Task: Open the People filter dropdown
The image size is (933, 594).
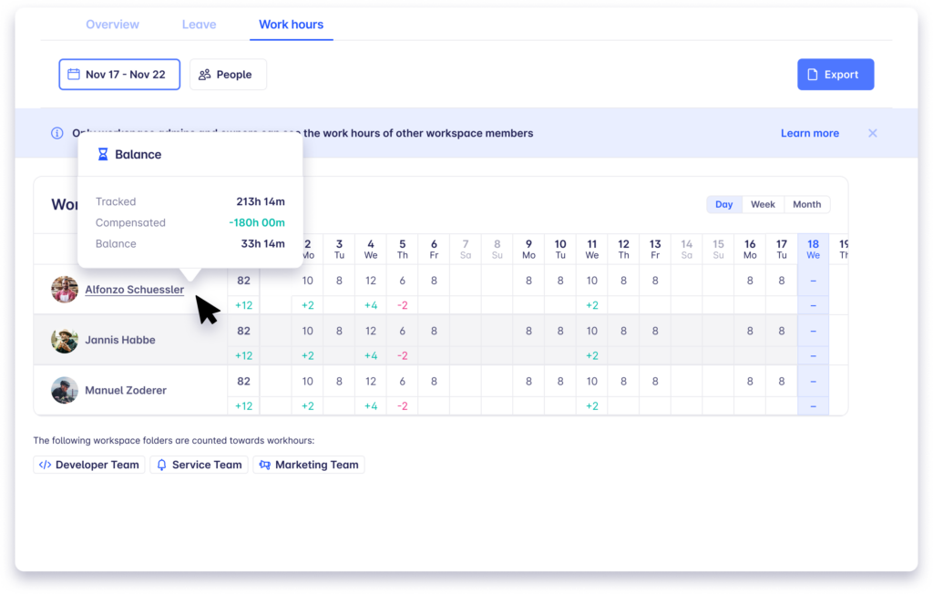Action: (x=228, y=75)
